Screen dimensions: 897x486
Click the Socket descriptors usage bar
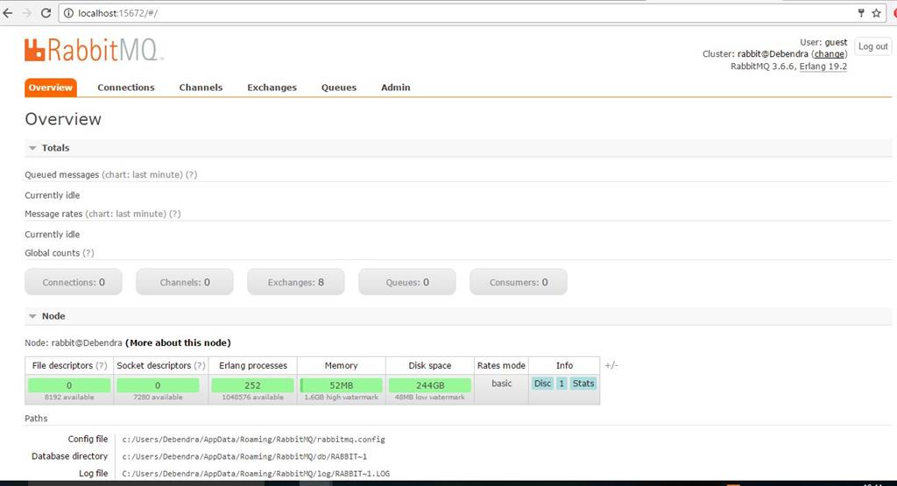coord(158,385)
